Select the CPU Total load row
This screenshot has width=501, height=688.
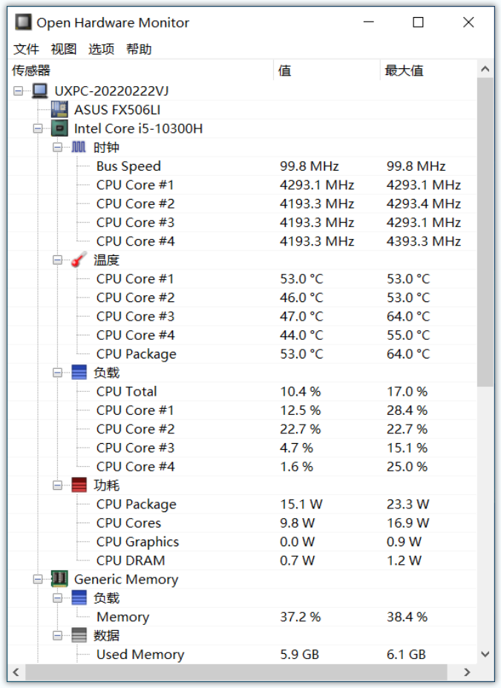[242, 391]
